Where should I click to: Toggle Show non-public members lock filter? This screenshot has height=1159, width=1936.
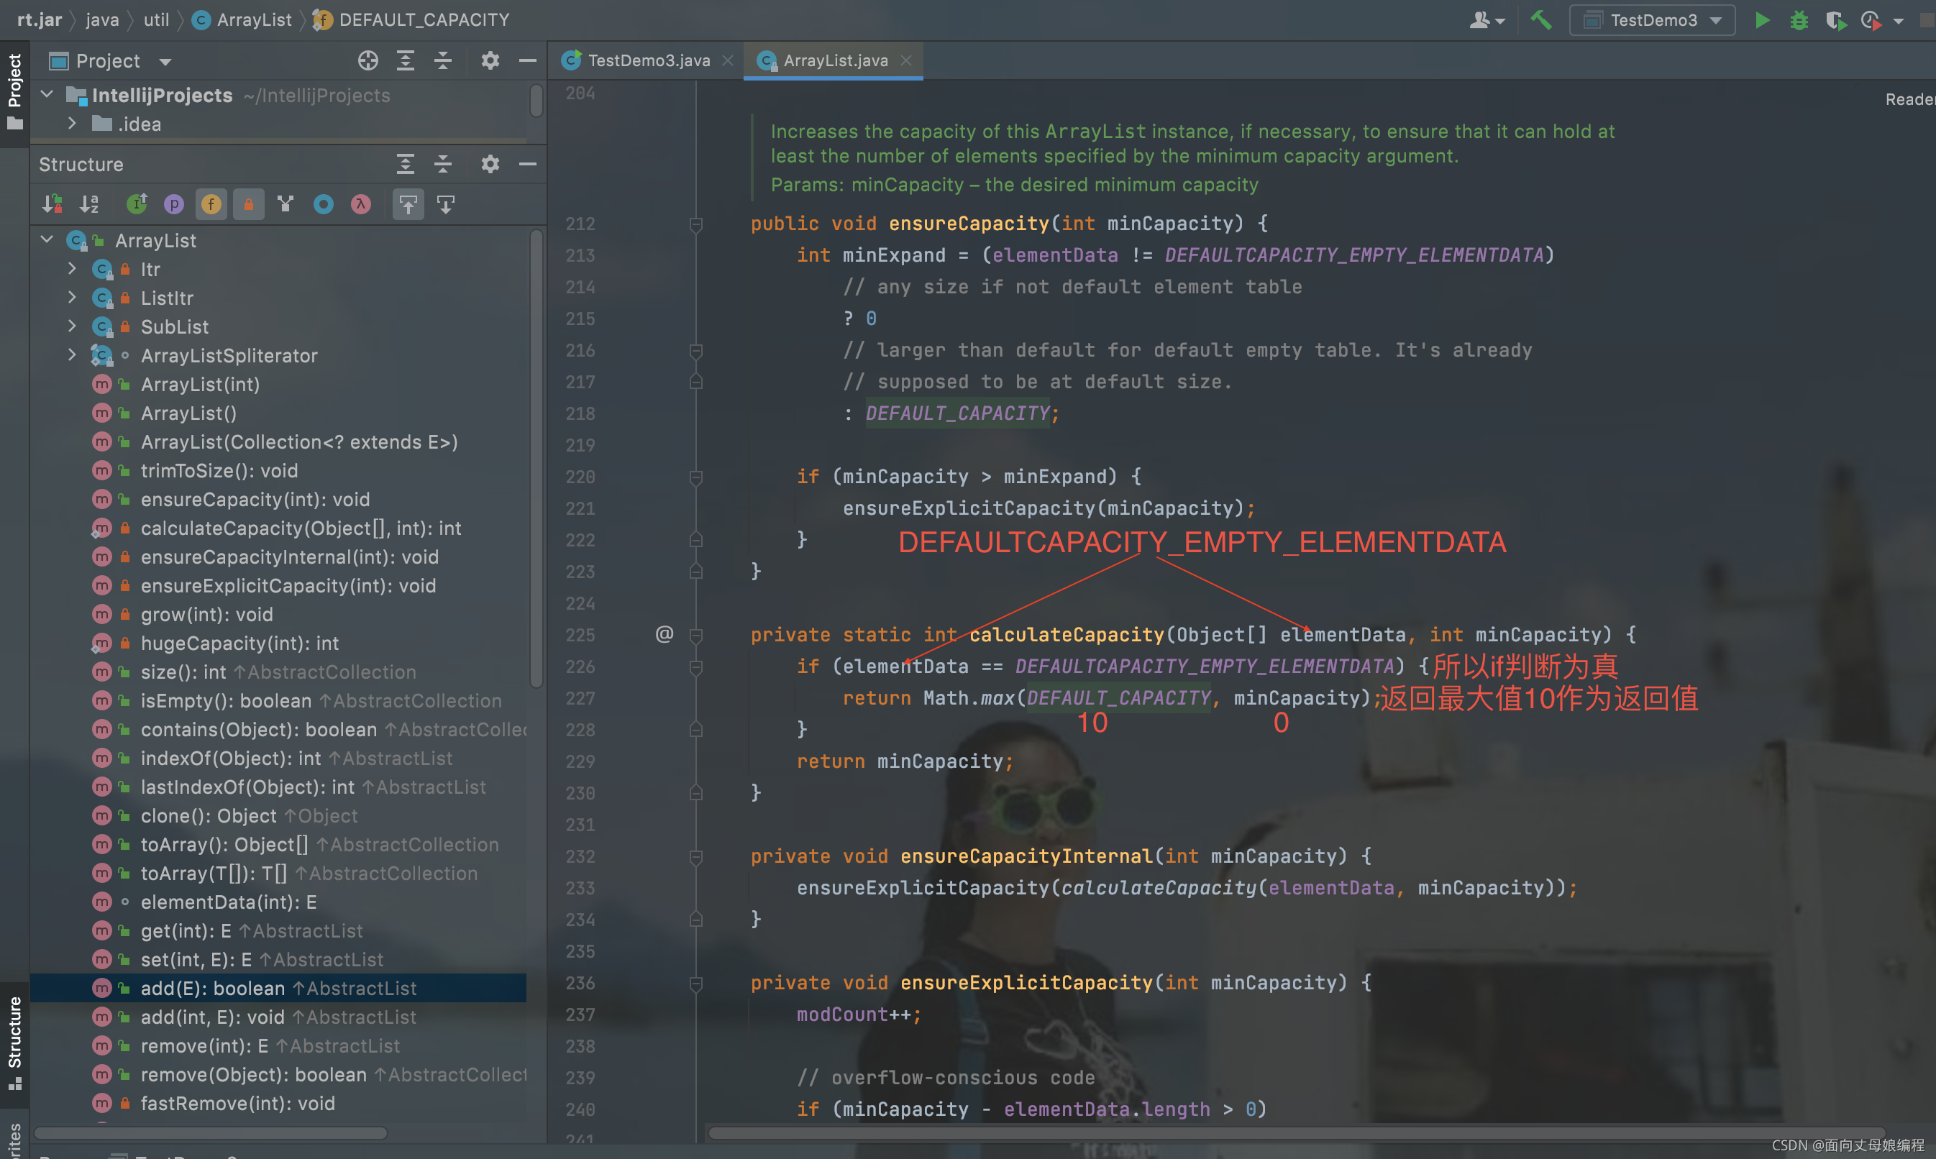[248, 205]
